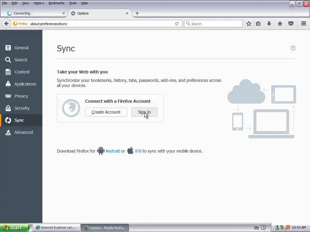The width and height of the screenshot is (310, 232).
Task: Reload the page using the reload icon
Action: click(x=177, y=24)
